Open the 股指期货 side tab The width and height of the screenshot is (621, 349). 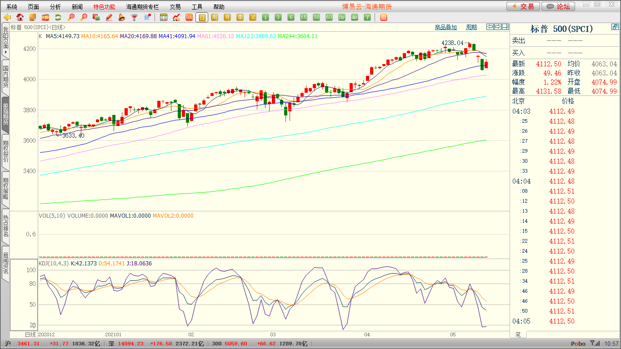(x=5, y=115)
